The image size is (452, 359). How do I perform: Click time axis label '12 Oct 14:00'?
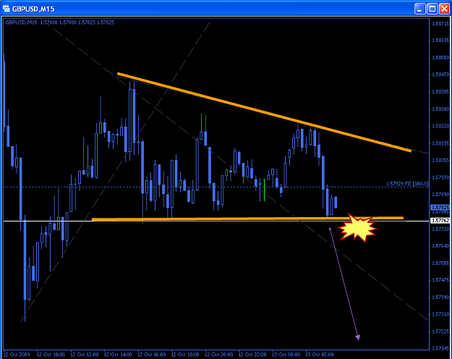[x=118, y=355]
